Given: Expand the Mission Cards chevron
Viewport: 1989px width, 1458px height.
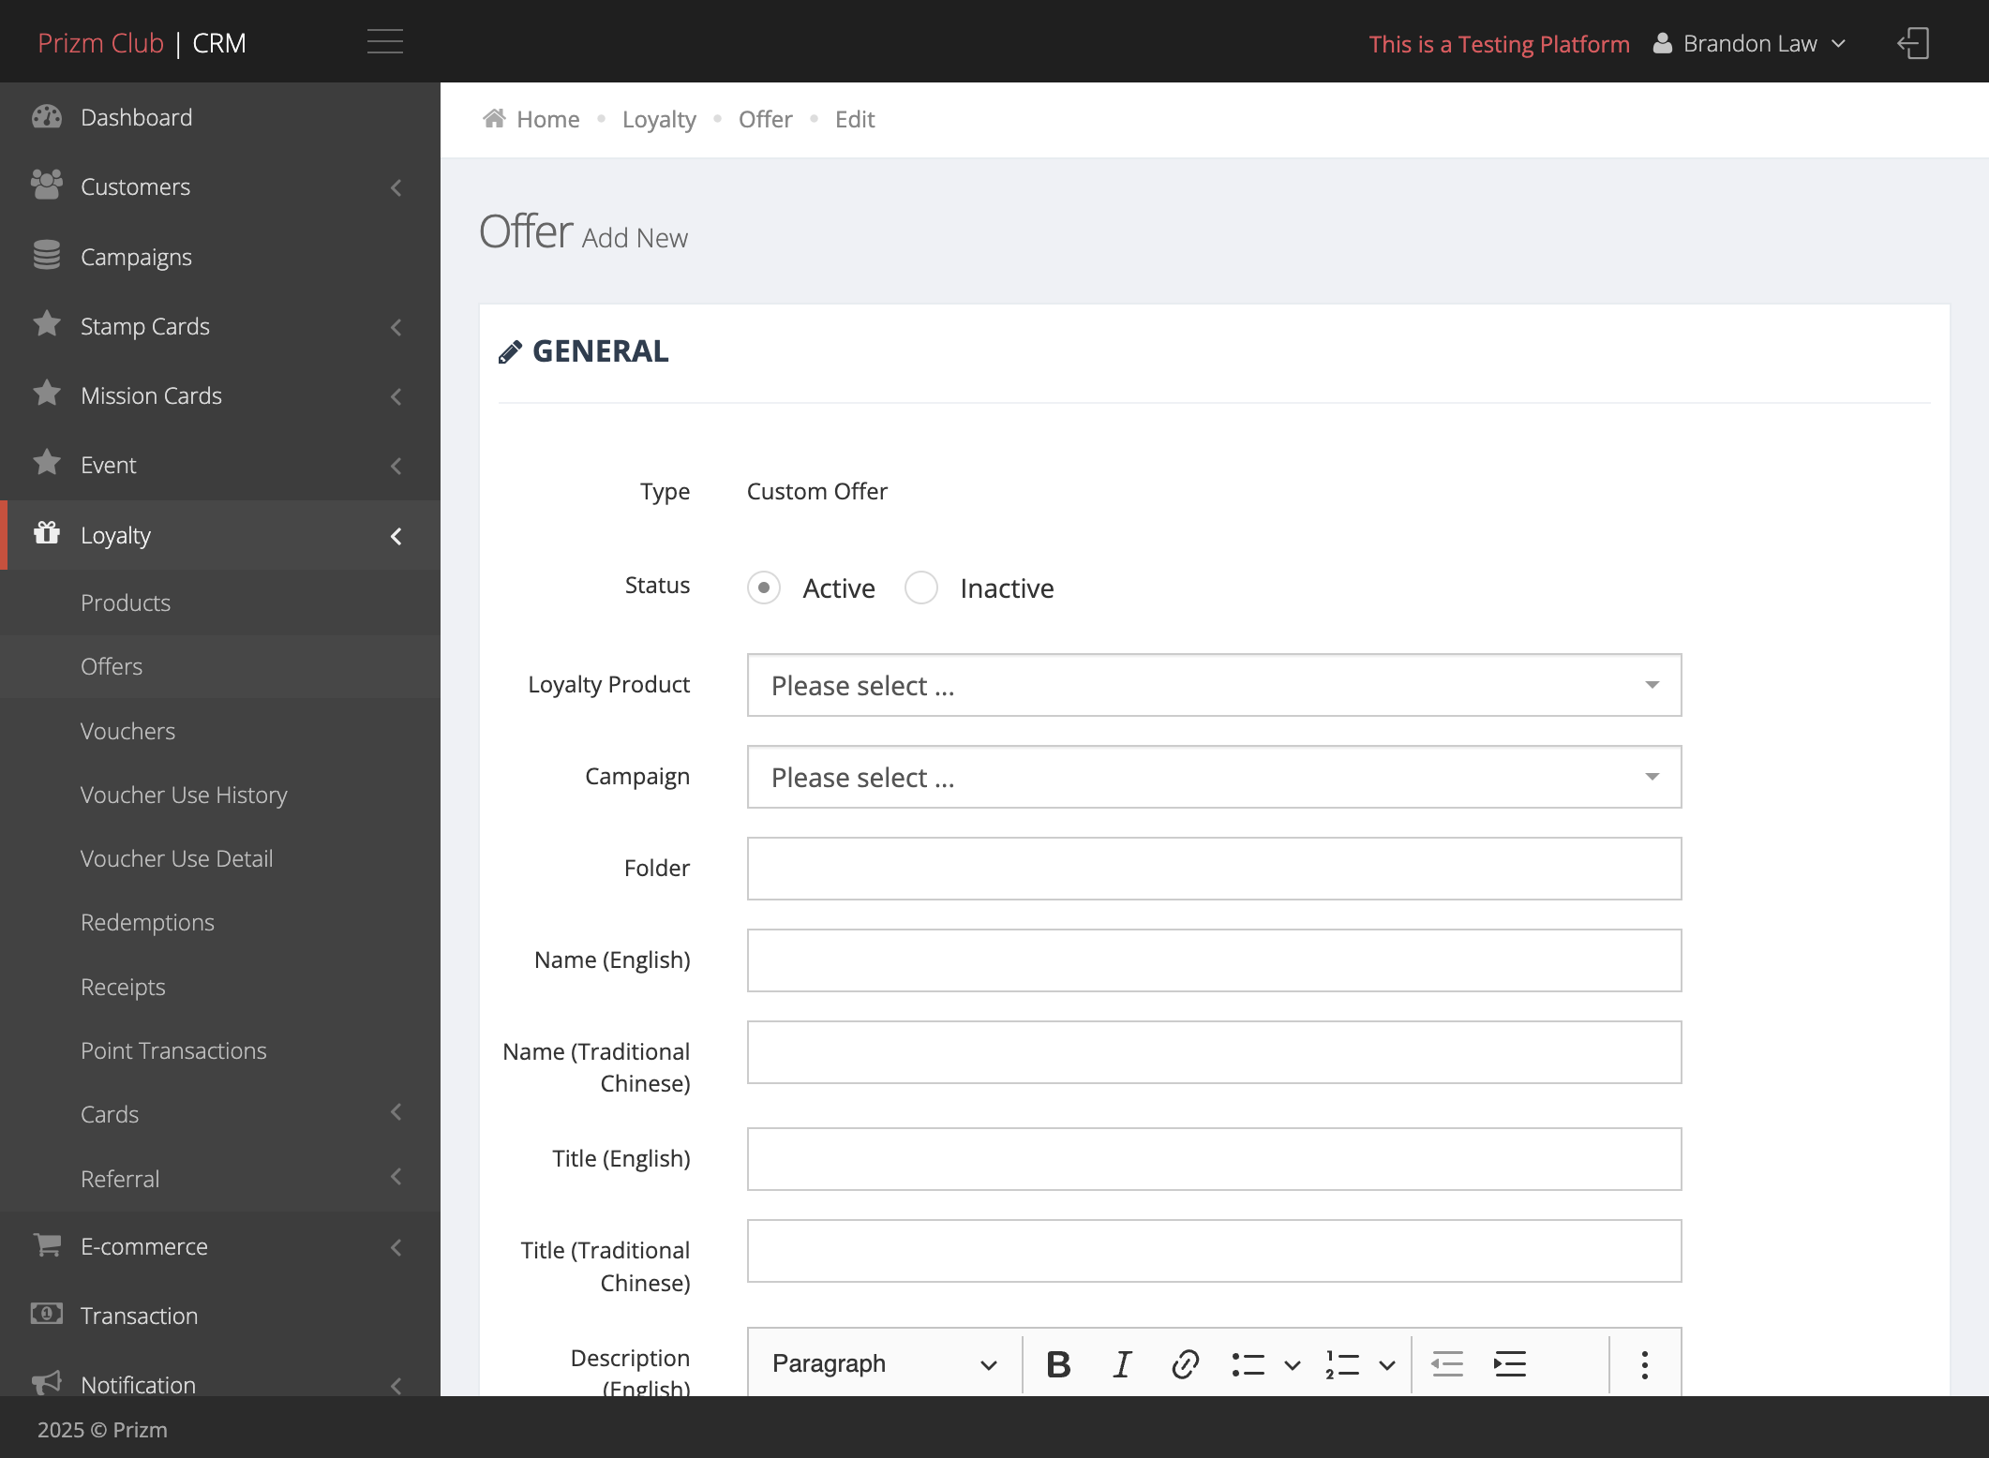Looking at the screenshot, I should pos(396,396).
